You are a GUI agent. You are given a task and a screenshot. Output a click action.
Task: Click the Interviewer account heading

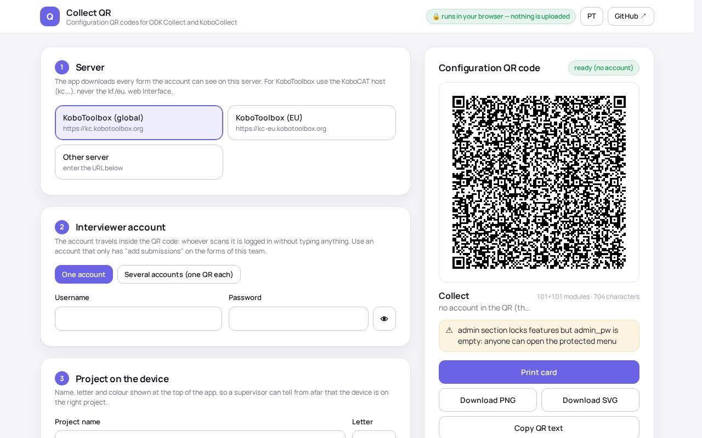pyautogui.click(x=121, y=227)
